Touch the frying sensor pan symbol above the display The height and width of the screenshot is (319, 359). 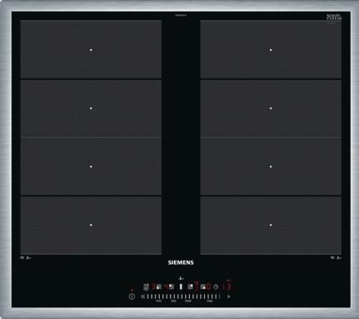point(182,277)
